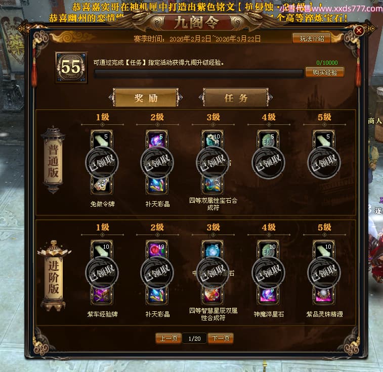383x372 pixels.
Task: Select the 紫品灵珠精源 icon in 进阶版 level 5
Action: [324, 295]
